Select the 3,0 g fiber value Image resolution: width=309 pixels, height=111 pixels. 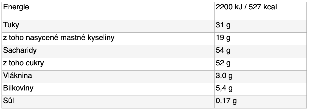[224, 76]
